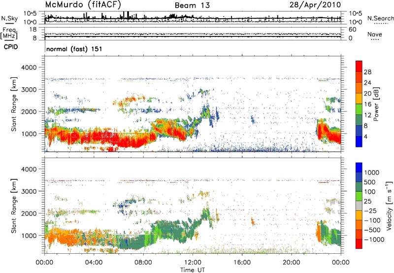This screenshot has height=273, width=394.
Task: Click the small echo patch near 17:00 in velocity panel
Action: (x=253, y=222)
